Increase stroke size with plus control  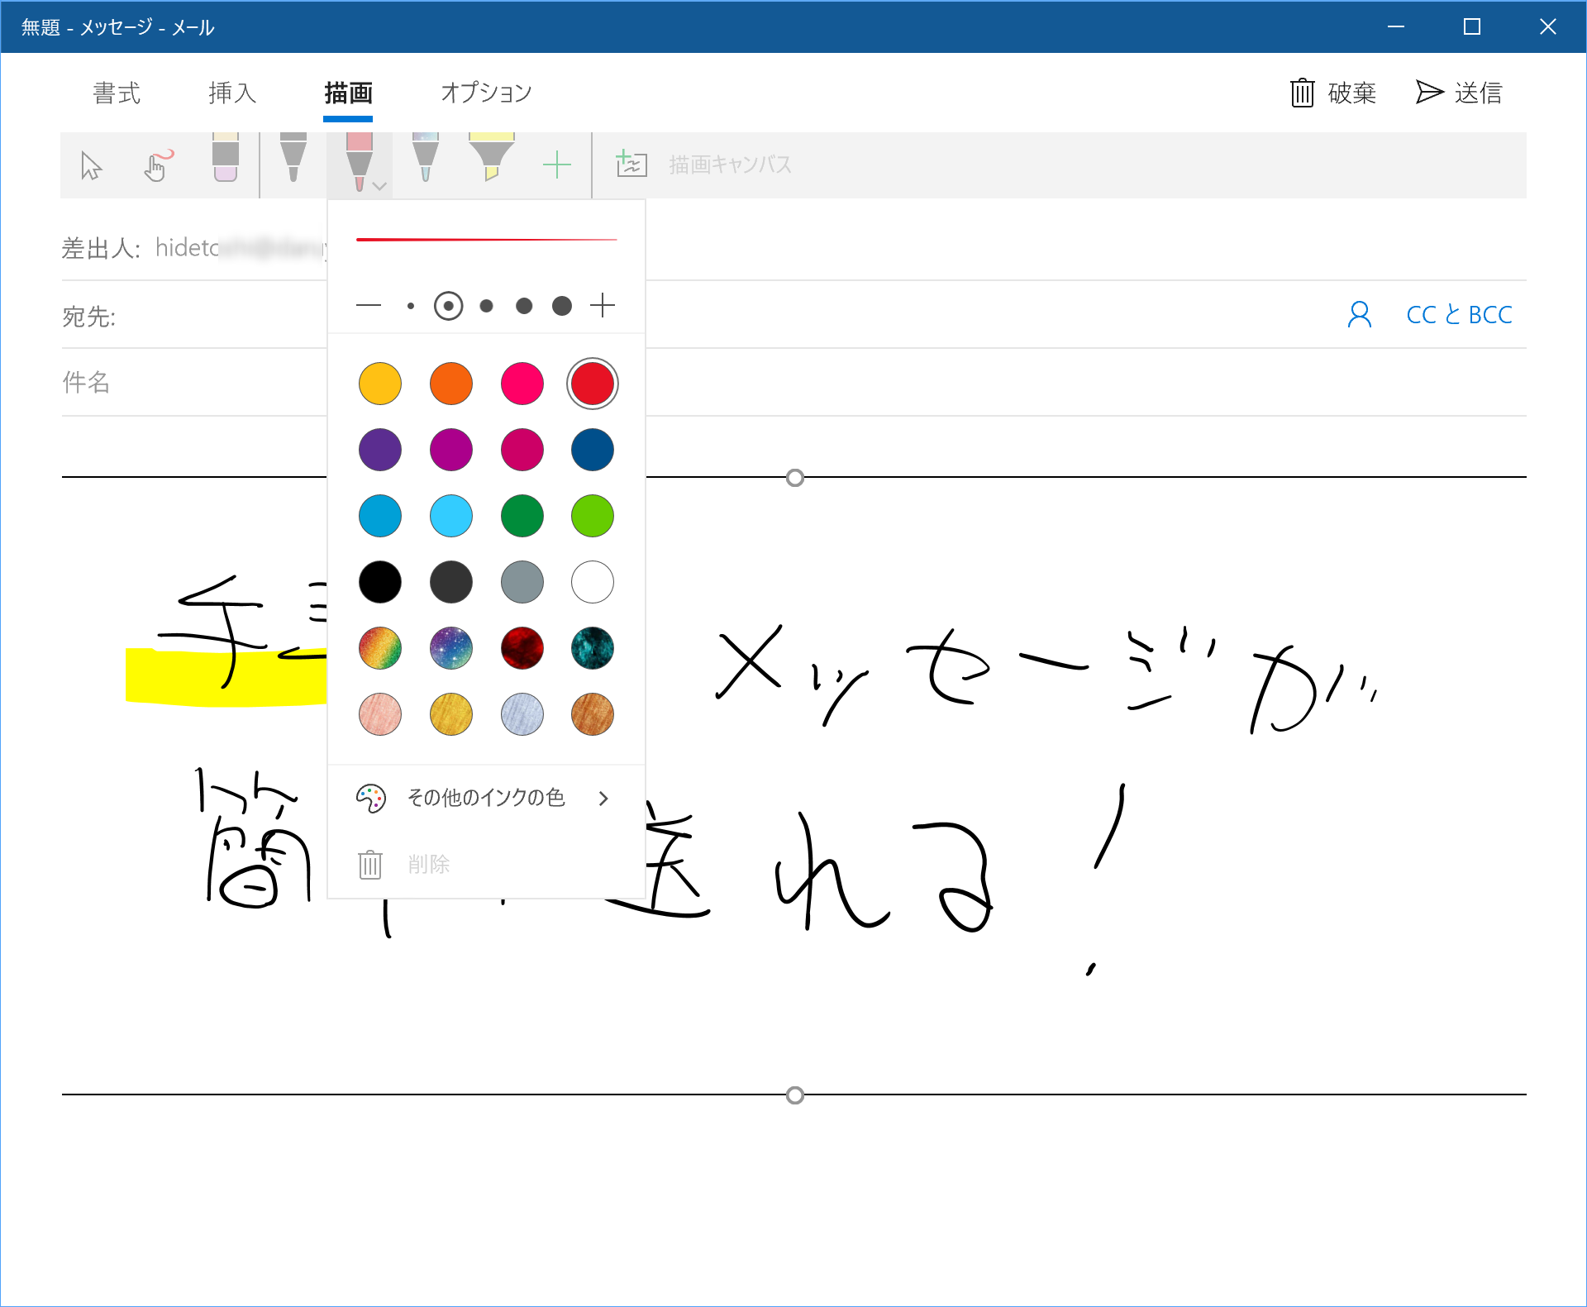point(603,304)
